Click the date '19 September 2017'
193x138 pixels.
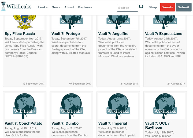[x=34, y=84]
